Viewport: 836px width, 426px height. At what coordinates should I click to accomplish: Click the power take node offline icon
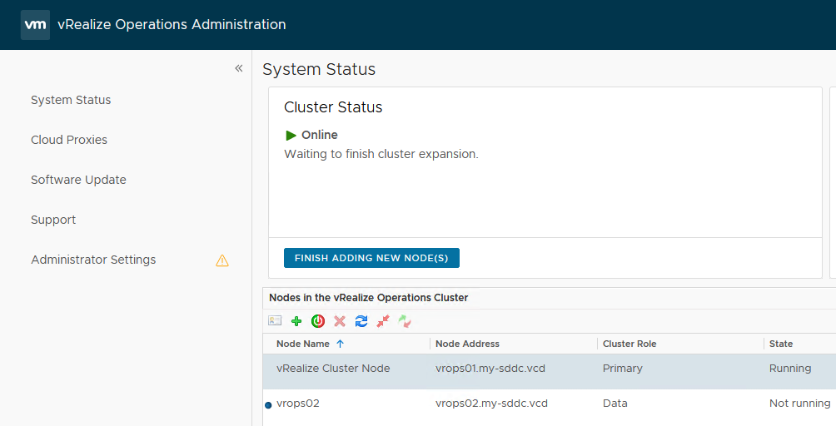[318, 321]
